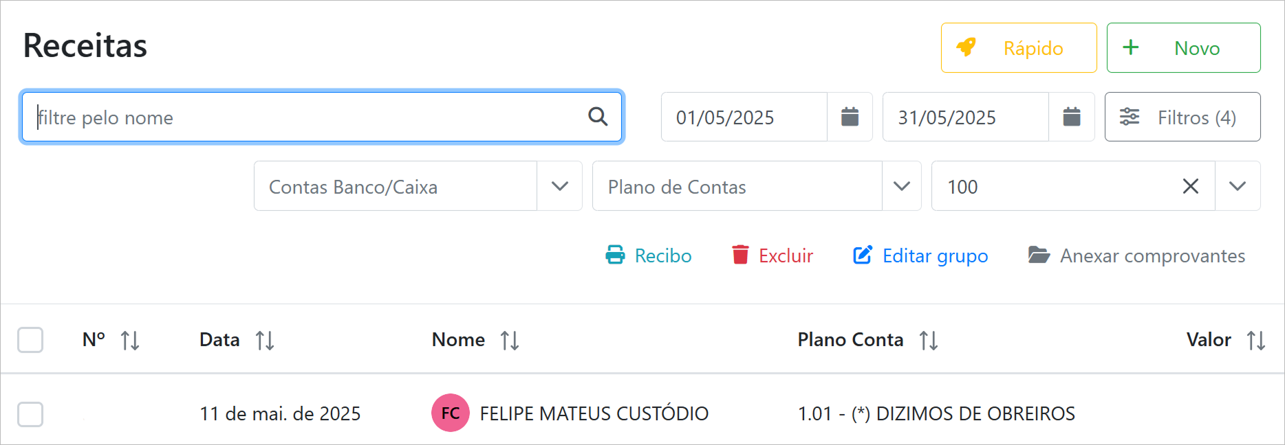Open the 100 items dropdown arrow
Image resolution: width=1285 pixels, height=445 pixels.
pyautogui.click(x=1238, y=186)
